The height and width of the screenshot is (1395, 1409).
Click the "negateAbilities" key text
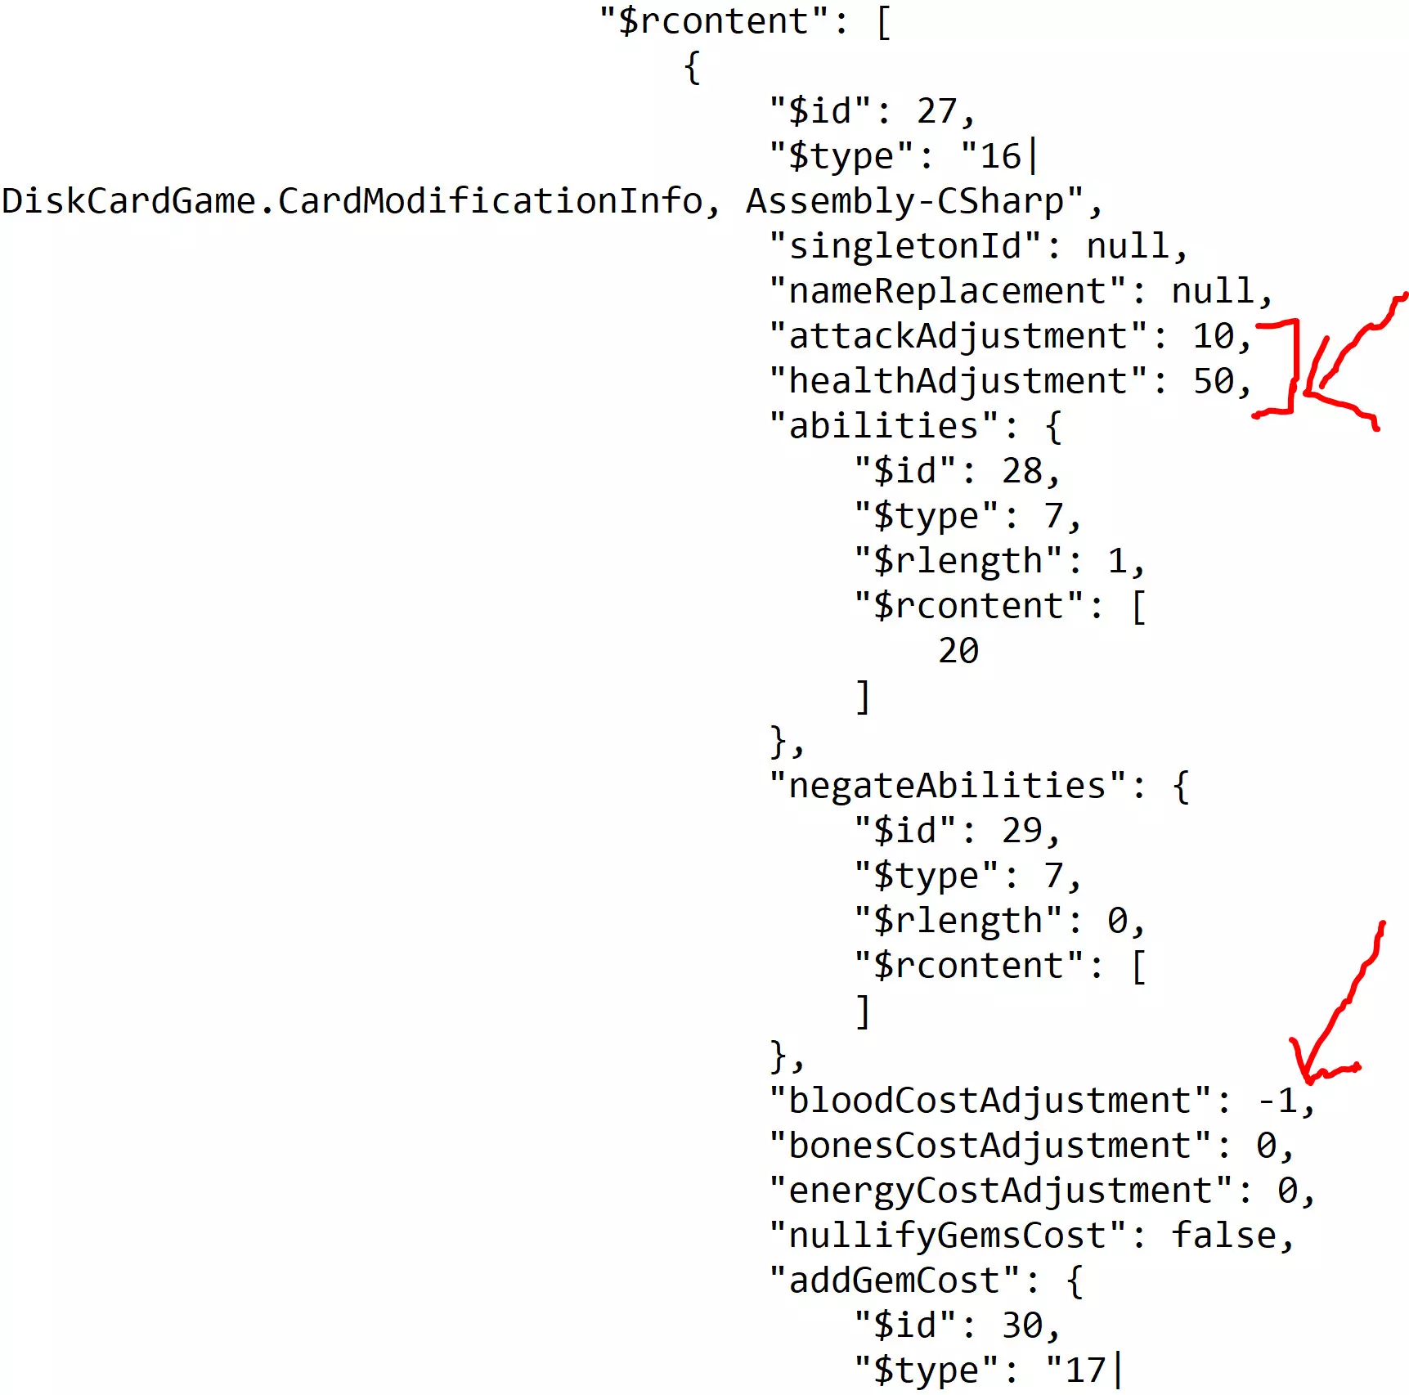[948, 786]
